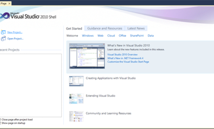
Task: Click the Recent Projects heading
Action: 10,50
